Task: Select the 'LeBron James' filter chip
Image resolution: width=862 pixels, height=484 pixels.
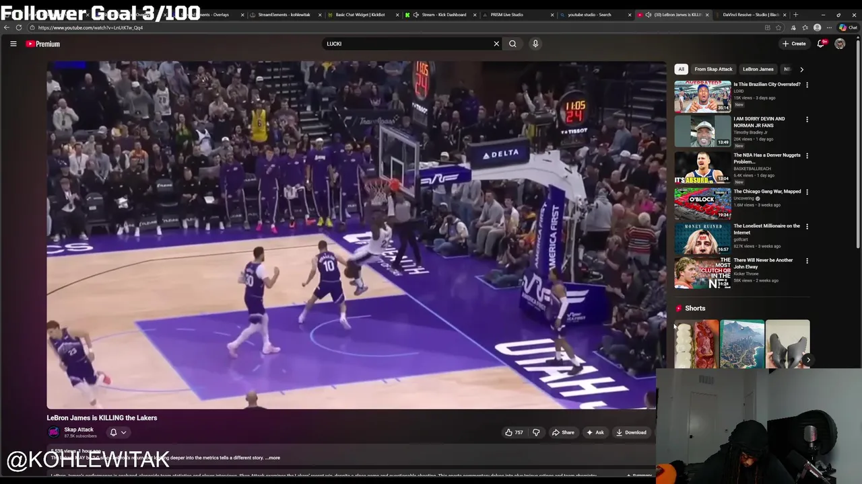Action: click(x=758, y=69)
